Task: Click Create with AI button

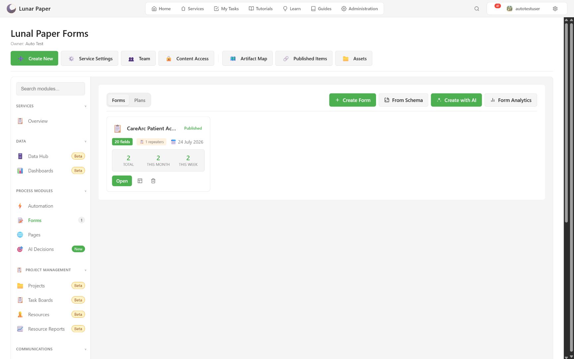Action: 456,100
